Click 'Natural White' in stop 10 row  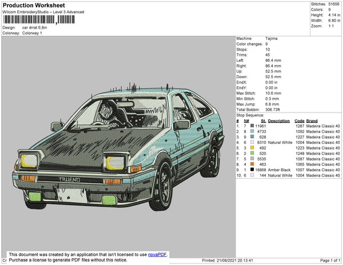click(x=280, y=175)
